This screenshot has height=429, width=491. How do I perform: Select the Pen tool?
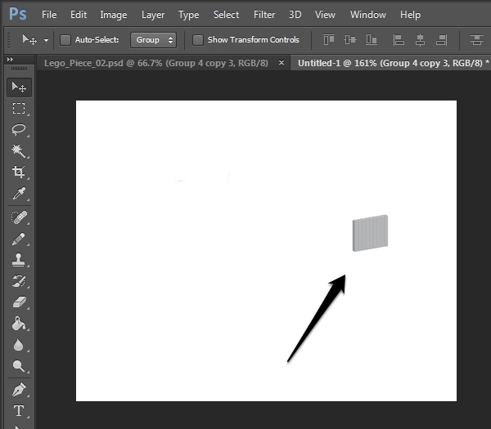[x=19, y=390]
